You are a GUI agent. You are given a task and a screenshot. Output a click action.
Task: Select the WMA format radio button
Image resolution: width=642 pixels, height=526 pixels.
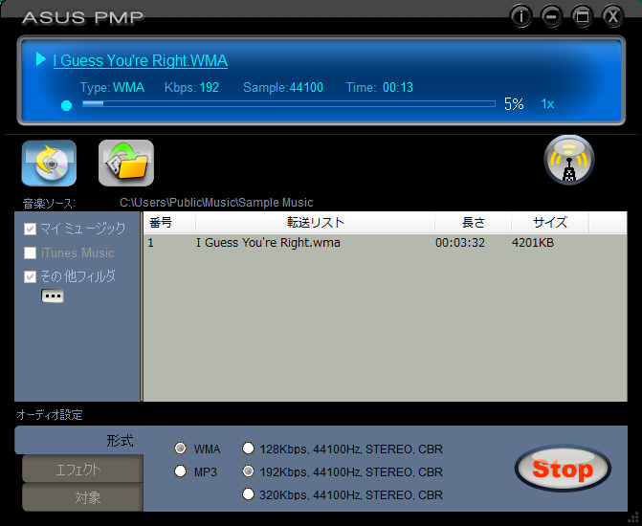180,449
